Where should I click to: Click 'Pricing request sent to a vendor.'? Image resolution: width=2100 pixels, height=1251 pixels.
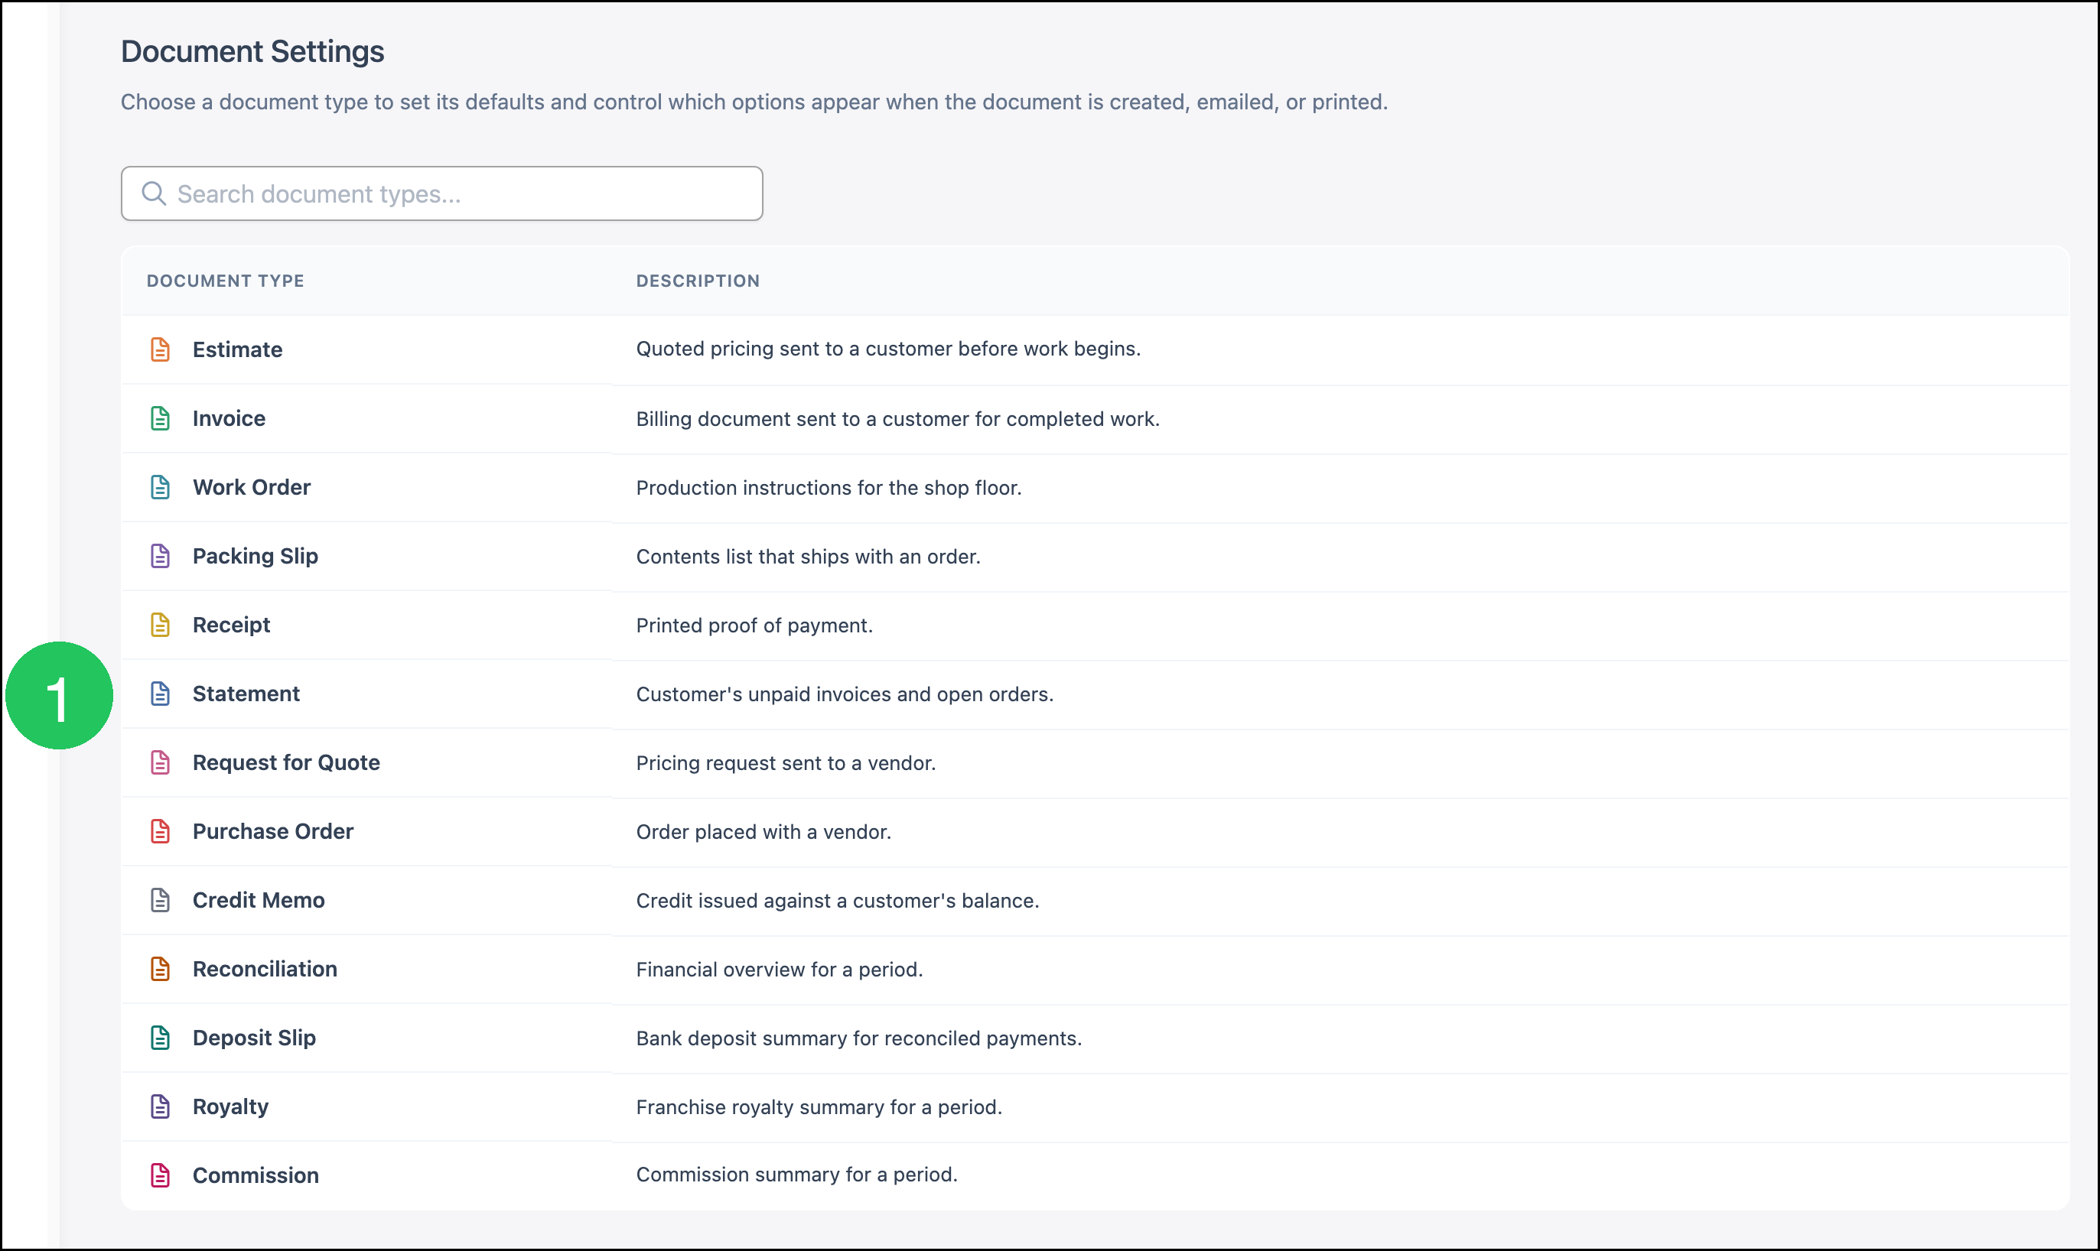pos(785,763)
